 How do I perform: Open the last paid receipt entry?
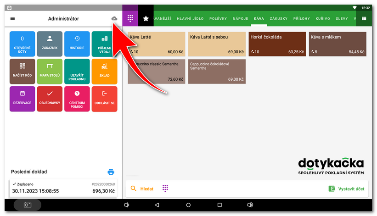pyautogui.click(x=63, y=188)
